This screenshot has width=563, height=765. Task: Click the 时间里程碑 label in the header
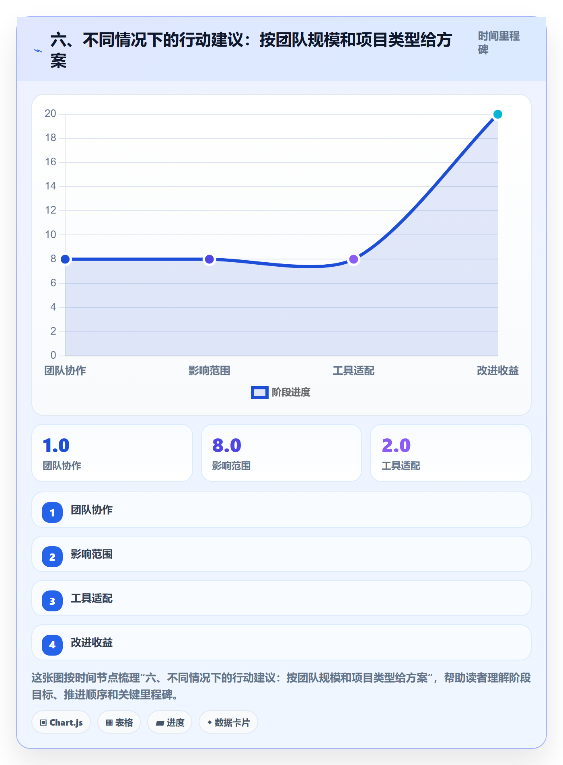click(499, 43)
